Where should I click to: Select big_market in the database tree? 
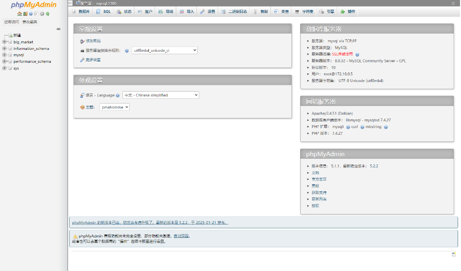pos(23,42)
